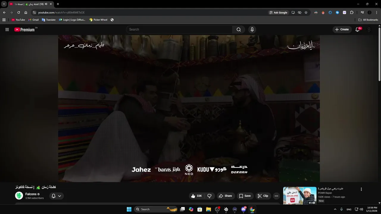The width and height of the screenshot is (381, 214).
Task: Open Login | Logo Diffusi... bookmark
Action: tap(72, 20)
